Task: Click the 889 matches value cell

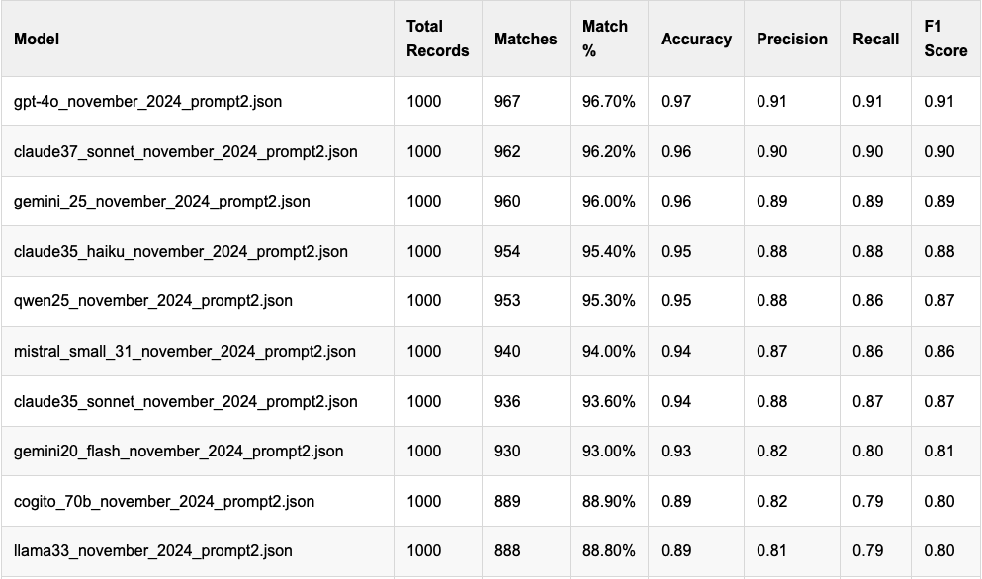Action: click(x=507, y=501)
